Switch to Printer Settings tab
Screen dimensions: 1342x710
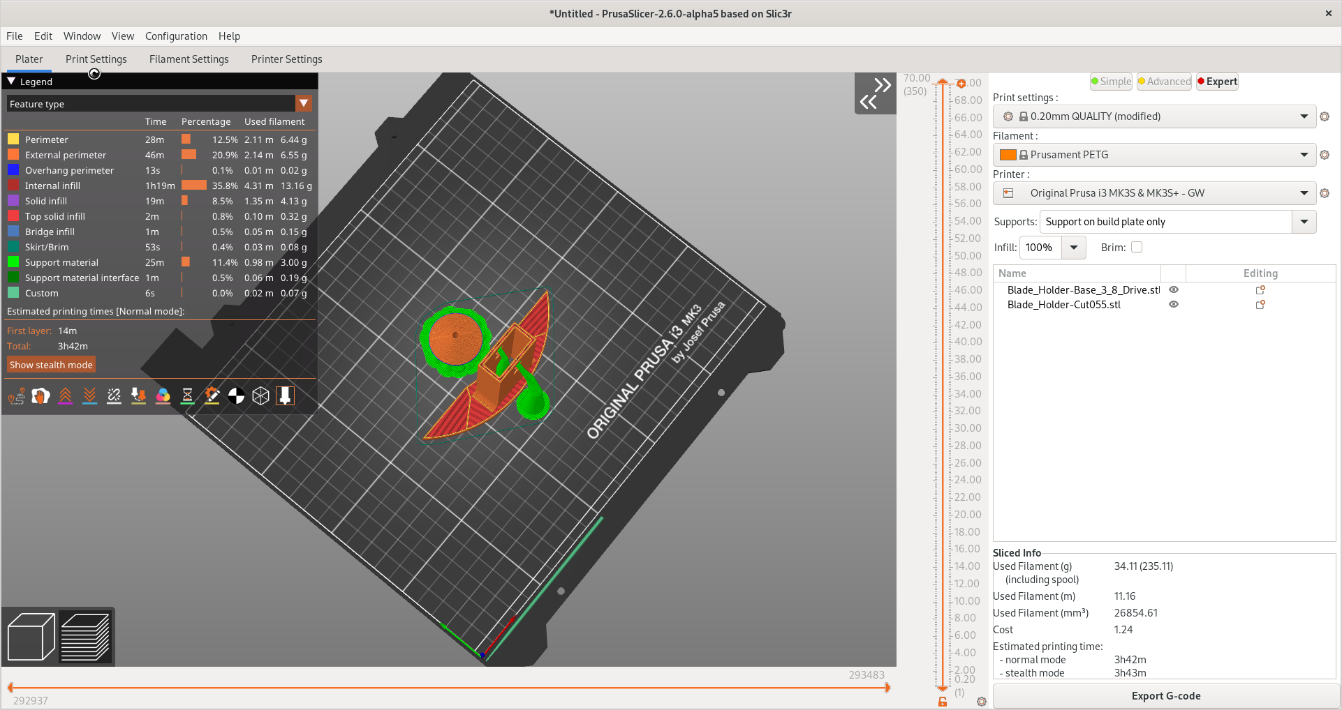pos(287,59)
